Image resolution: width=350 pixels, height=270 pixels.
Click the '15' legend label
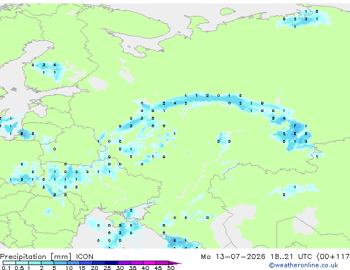(x=82, y=268)
